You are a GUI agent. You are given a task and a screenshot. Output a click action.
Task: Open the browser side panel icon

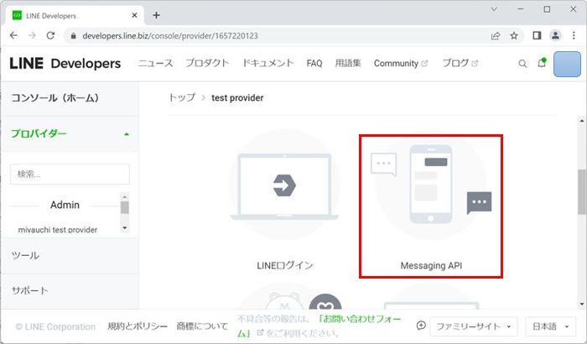click(537, 35)
